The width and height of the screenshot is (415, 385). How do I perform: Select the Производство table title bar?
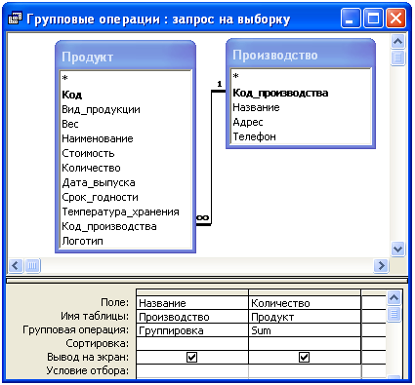(x=301, y=55)
